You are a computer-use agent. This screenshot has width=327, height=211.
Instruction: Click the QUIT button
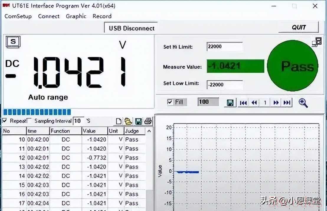[x=298, y=27]
